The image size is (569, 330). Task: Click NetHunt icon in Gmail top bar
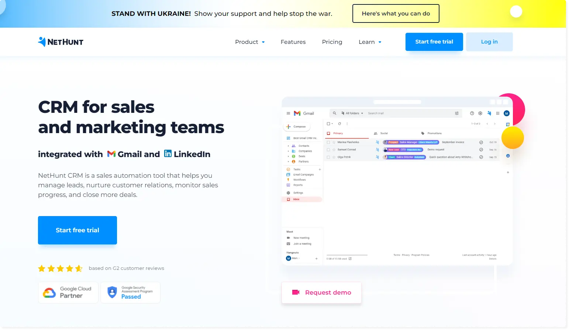(x=489, y=113)
